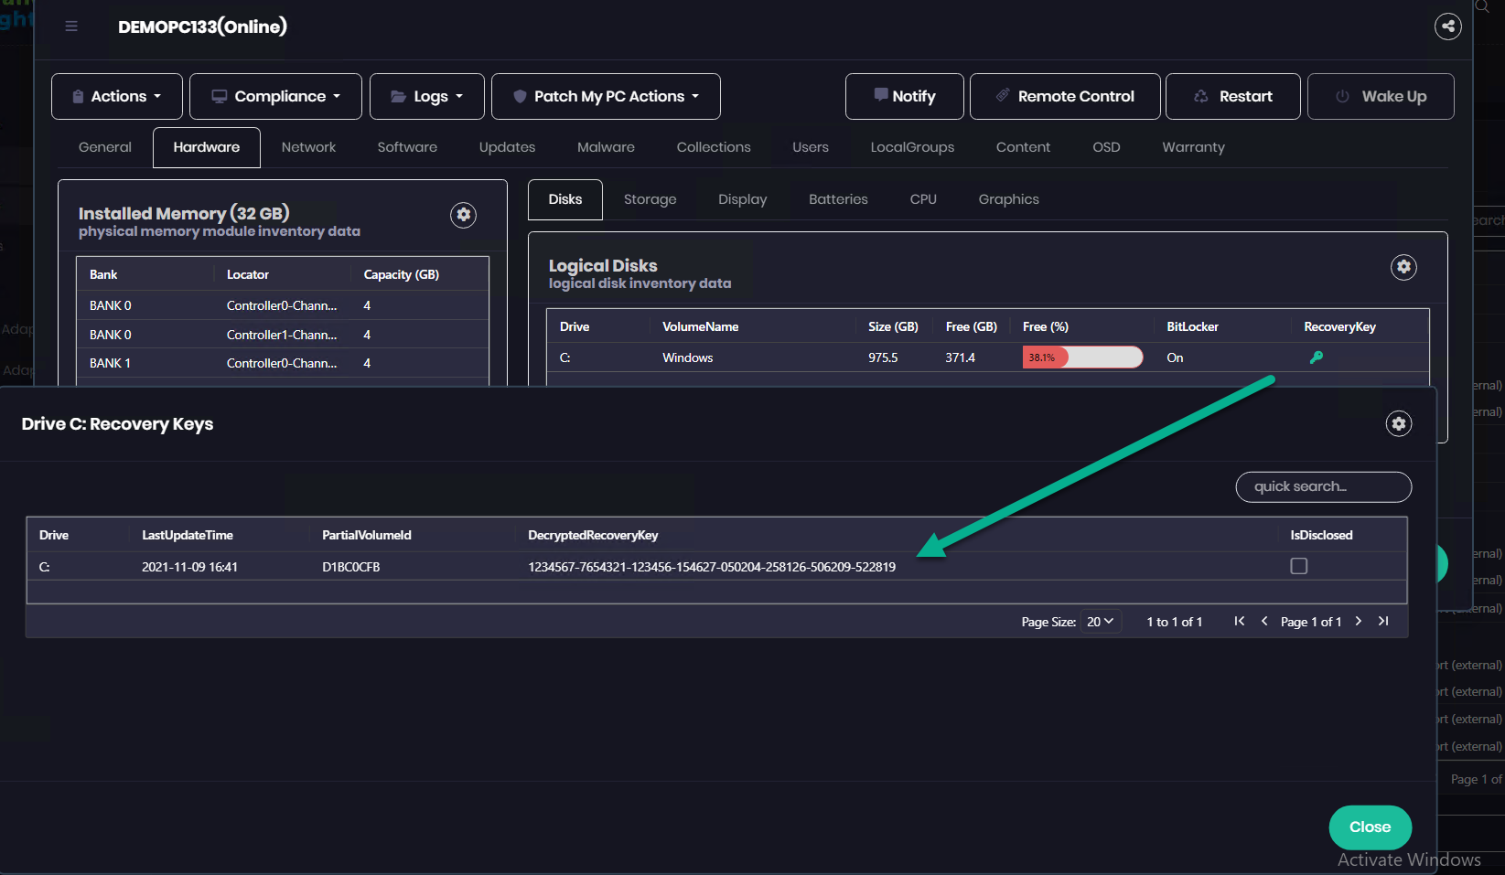This screenshot has height=875, width=1505.
Task: Close the Recovery Keys dialog
Action: (1370, 827)
